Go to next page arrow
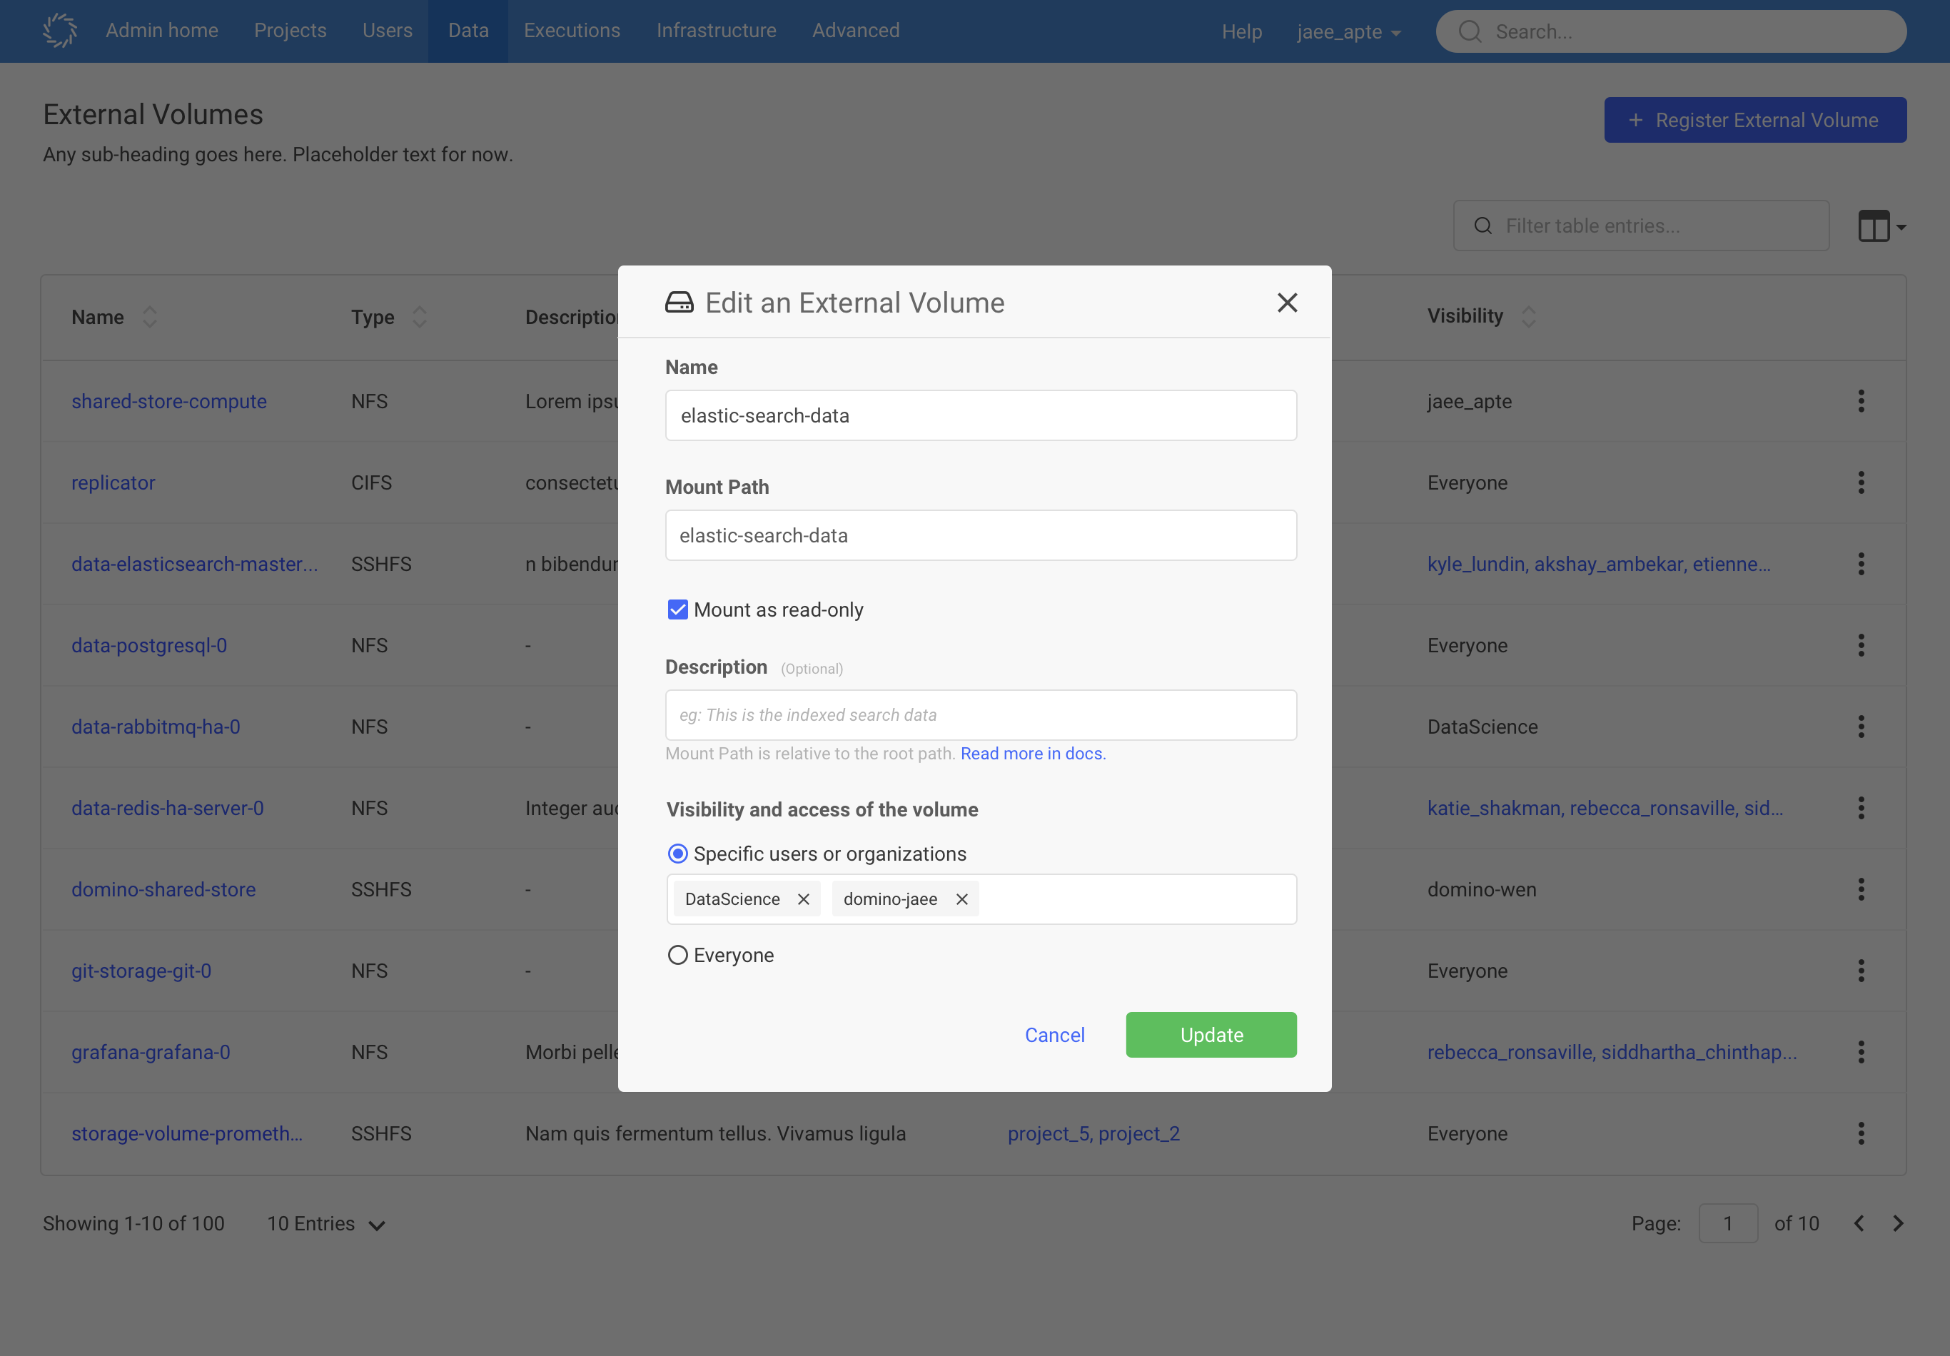The height and width of the screenshot is (1356, 1950). 1898,1223
